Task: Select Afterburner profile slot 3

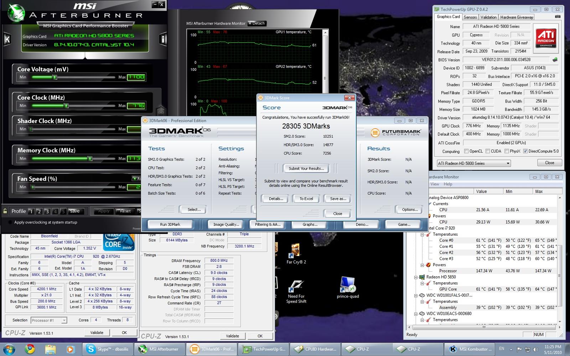Action: (47, 211)
